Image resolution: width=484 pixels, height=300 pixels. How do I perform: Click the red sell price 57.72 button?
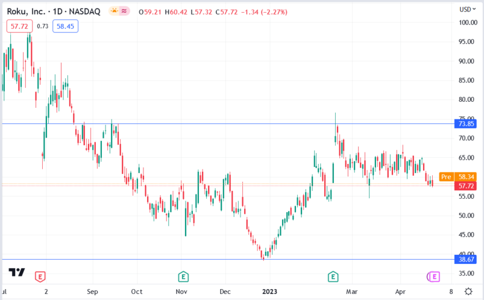click(x=20, y=26)
